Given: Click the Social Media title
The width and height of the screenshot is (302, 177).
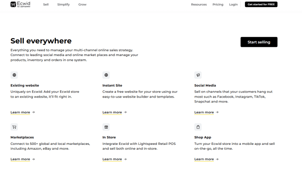Looking at the screenshot, I should (x=205, y=85).
